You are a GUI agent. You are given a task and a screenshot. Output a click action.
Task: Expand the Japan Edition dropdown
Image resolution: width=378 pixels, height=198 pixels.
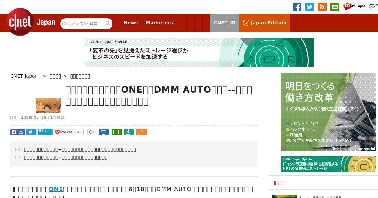coord(265,23)
